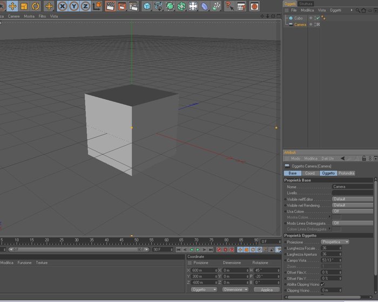The height and width of the screenshot is (302, 378).
Task: Select the Scale tool icon
Action: 24,6
